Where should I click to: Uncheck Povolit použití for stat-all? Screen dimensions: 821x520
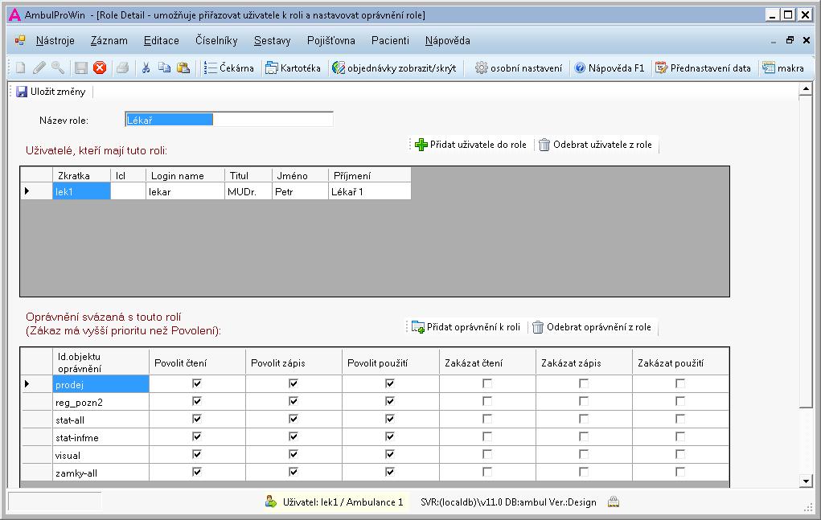(389, 419)
